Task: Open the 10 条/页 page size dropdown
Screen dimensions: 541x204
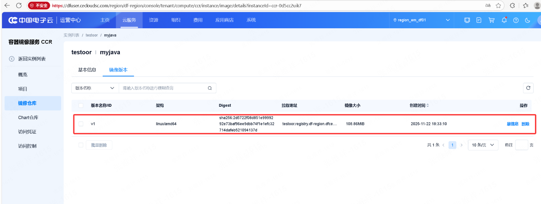Action: pos(483,145)
